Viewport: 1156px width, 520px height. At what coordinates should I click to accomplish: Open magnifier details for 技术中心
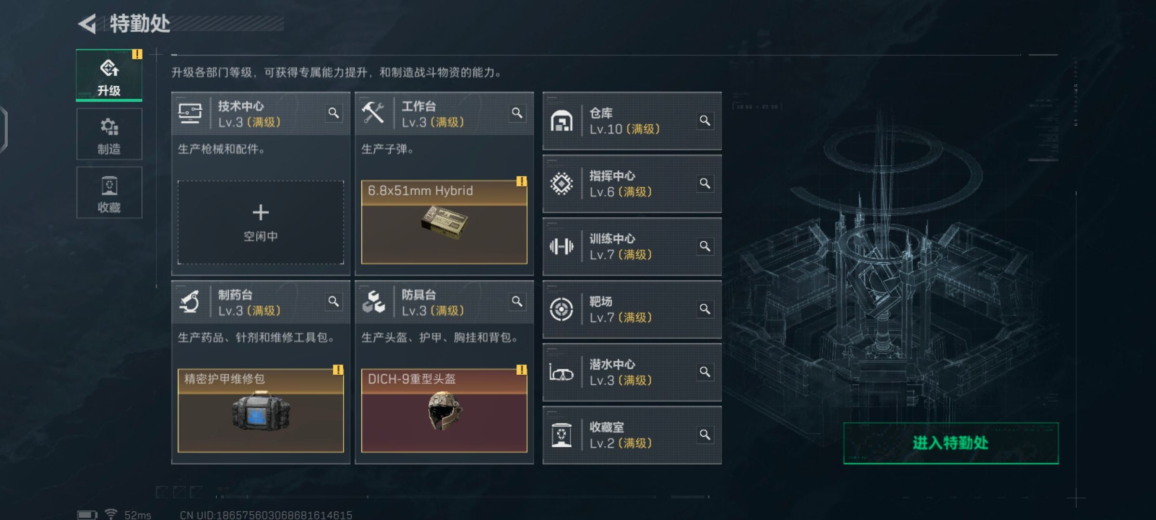pos(333,113)
